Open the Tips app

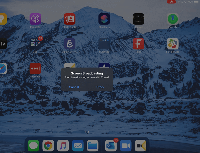tap(3, 19)
